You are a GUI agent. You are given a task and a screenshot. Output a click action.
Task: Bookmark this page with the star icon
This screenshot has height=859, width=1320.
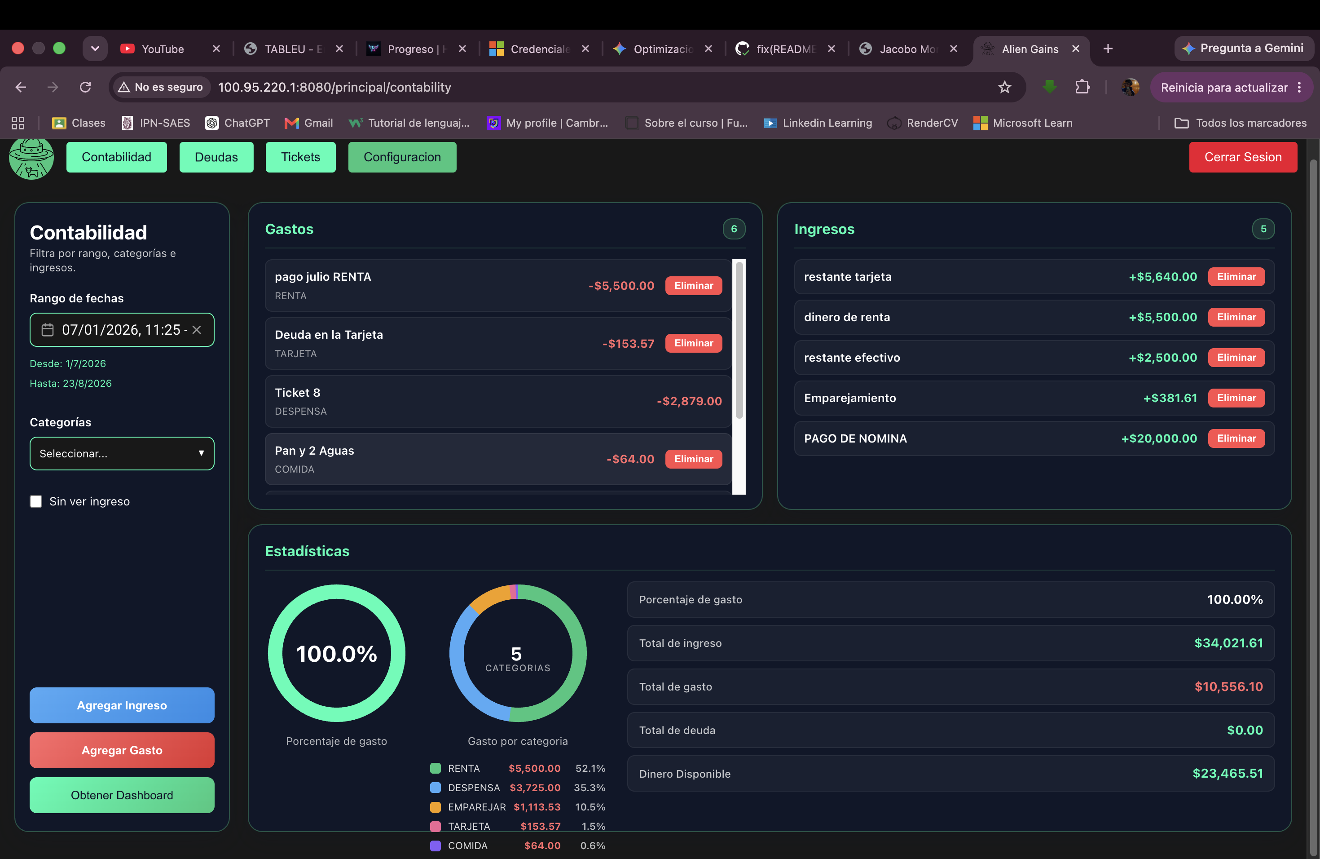(1004, 87)
